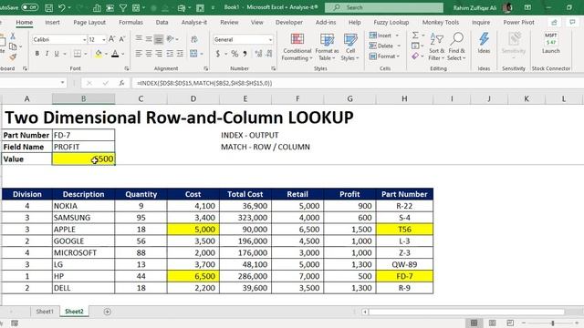Insert function using fx button
The height and width of the screenshot is (328, 584).
click(x=121, y=83)
